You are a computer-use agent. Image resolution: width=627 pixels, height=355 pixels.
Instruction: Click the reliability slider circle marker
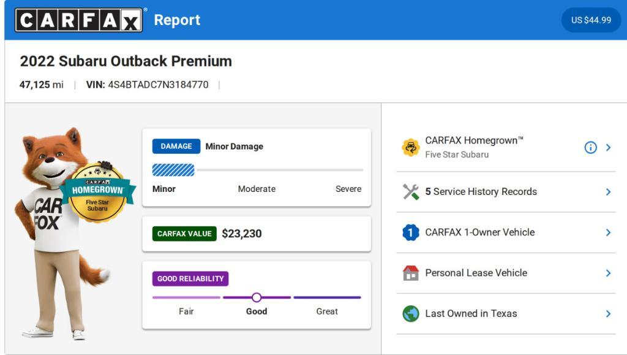click(x=257, y=297)
